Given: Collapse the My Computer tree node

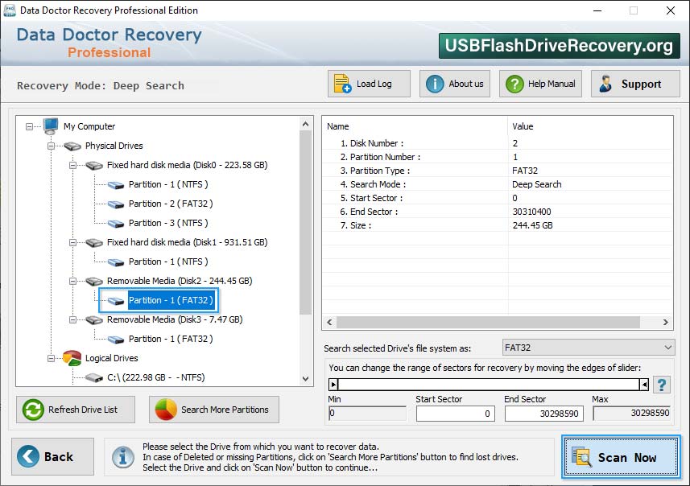Looking at the screenshot, I should tap(29, 126).
